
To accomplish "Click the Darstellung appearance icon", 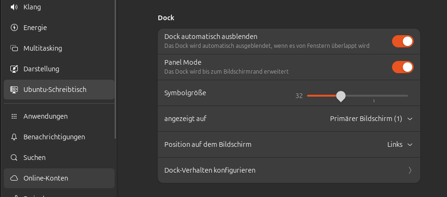I will (x=14, y=69).
